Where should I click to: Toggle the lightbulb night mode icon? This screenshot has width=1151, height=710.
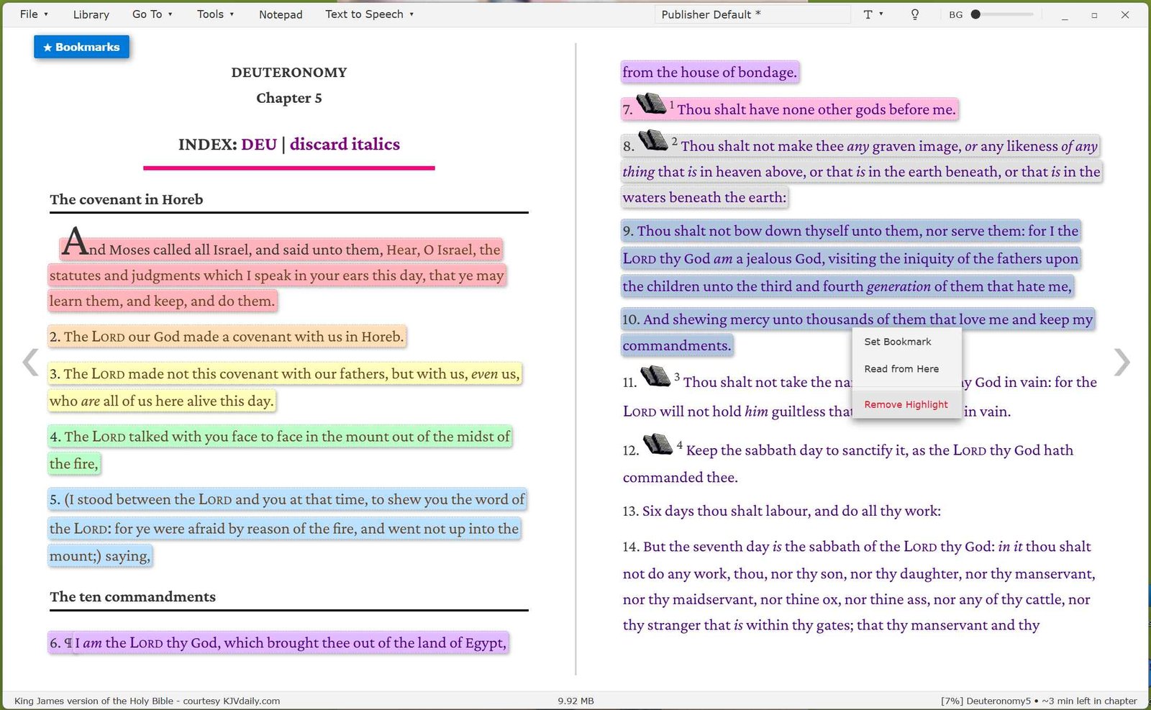tap(915, 14)
